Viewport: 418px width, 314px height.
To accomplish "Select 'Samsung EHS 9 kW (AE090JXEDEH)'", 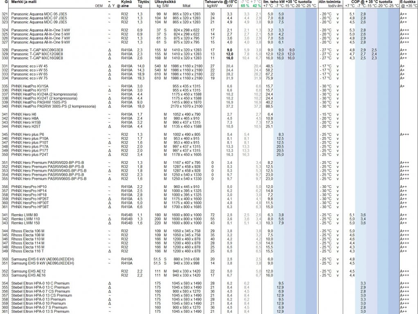I will point(43,263).
